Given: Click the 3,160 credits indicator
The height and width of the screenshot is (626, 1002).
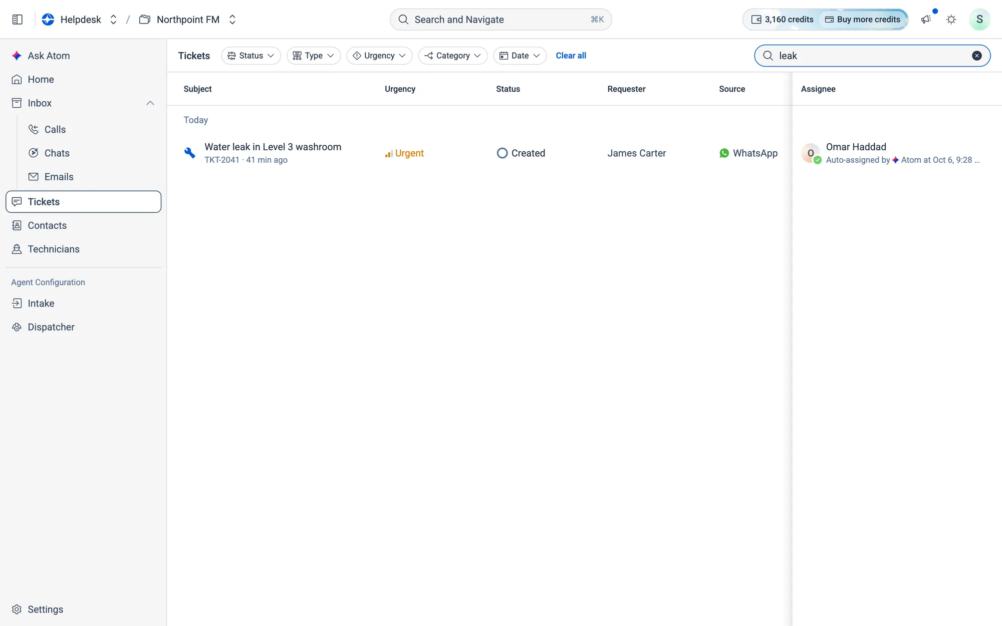Looking at the screenshot, I should pos(782,20).
